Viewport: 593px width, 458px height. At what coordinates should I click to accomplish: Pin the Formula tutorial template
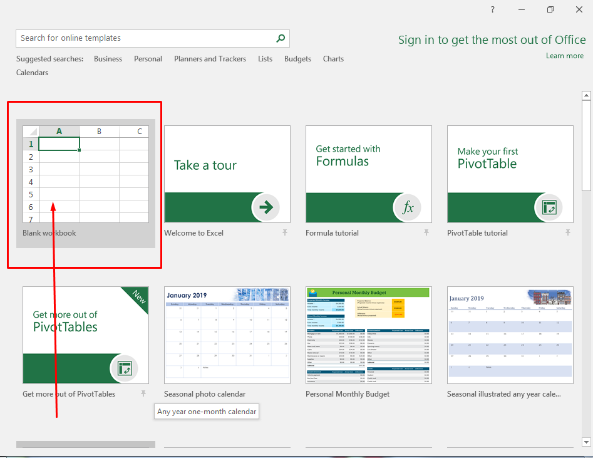coord(426,232)
